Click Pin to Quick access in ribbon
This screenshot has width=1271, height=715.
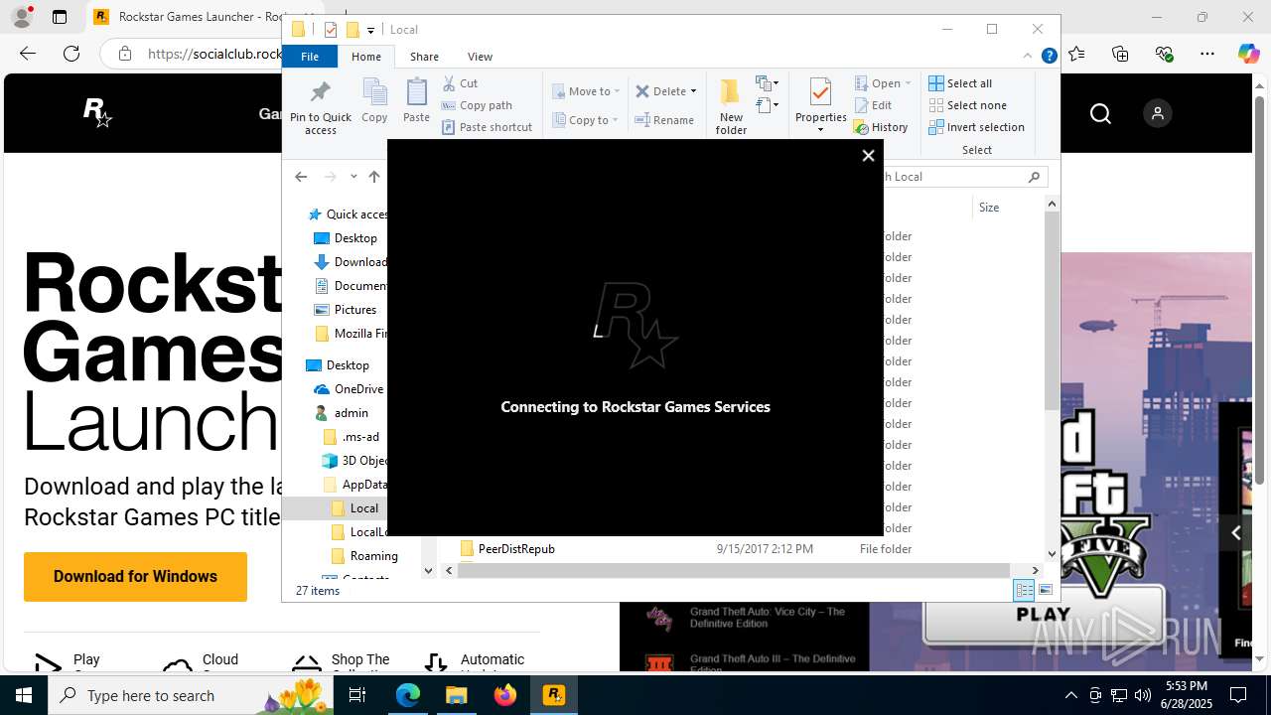[x=321, y=106]
